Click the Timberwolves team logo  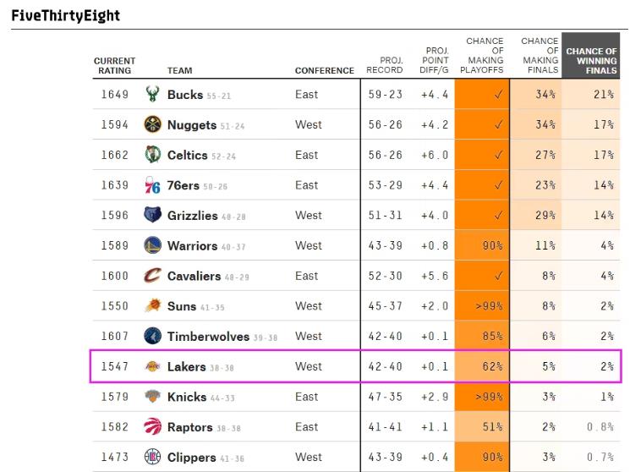[x=152, y=336]
